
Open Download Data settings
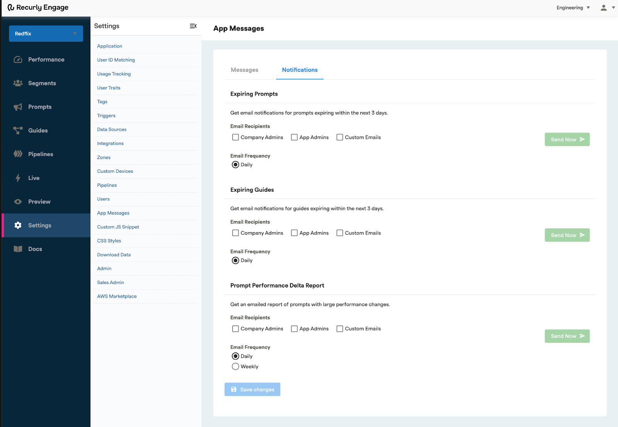(114, 255)
